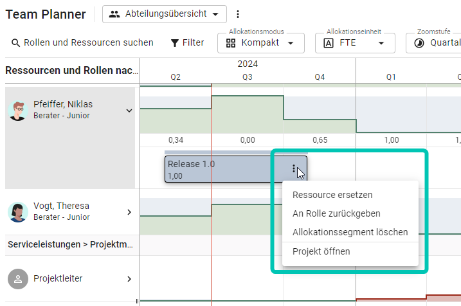Open the Zoomstufe Quartal dropdown
The height and width of the screenshot is (306, 461).
(433, 43)
